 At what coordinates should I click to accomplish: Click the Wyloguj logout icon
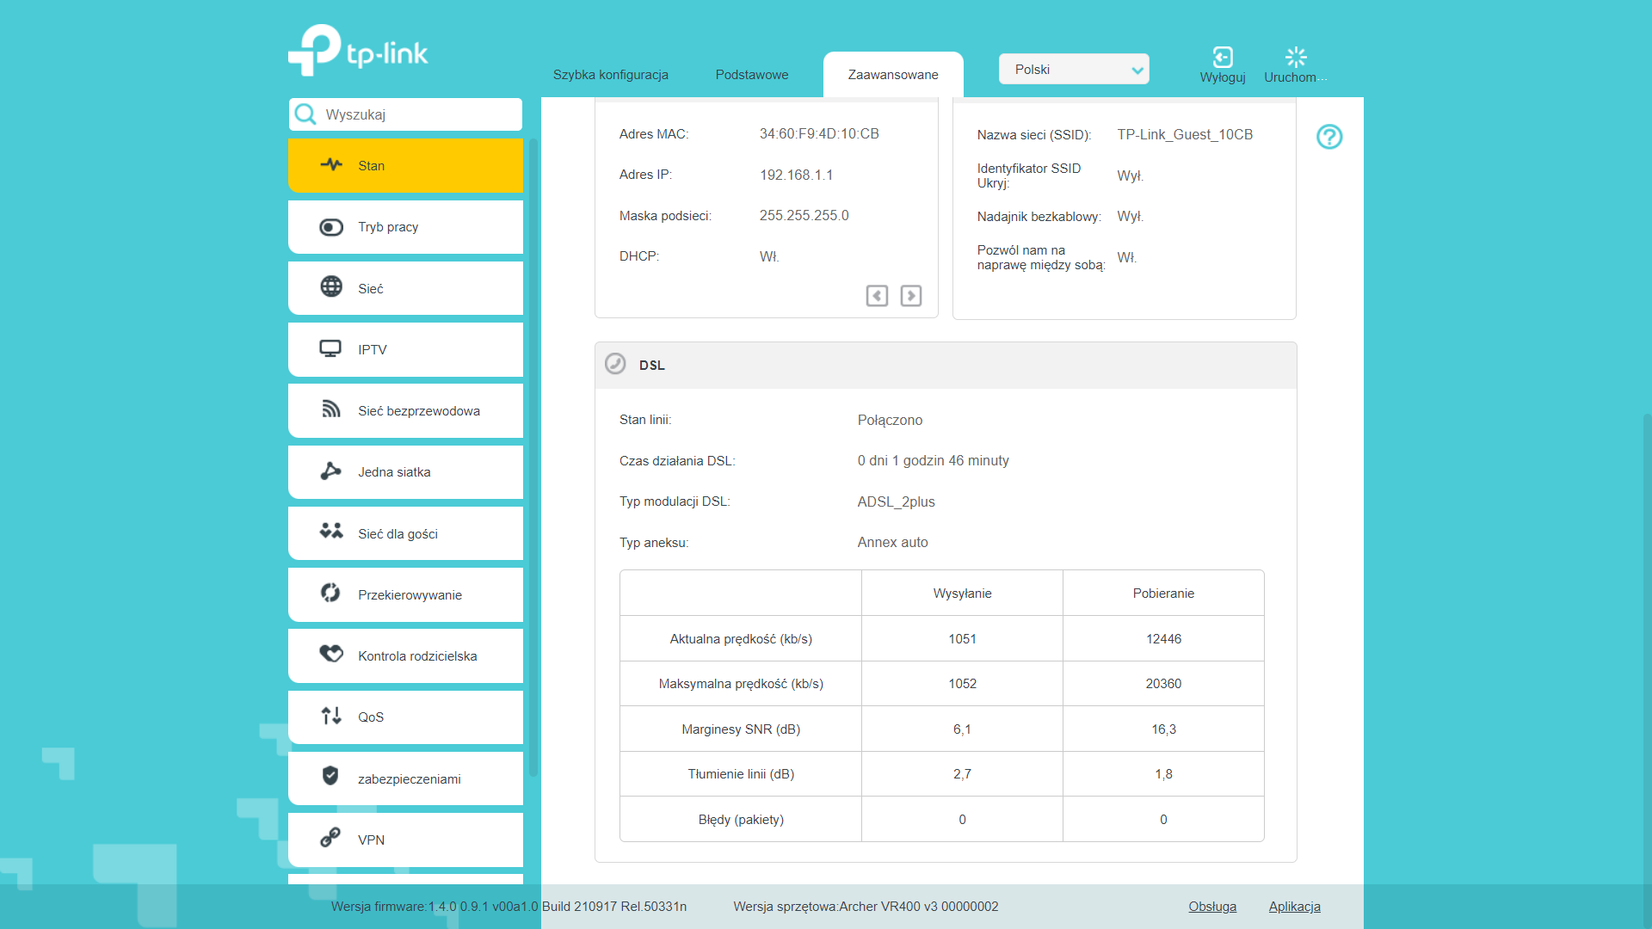[x=1223, y=58]
